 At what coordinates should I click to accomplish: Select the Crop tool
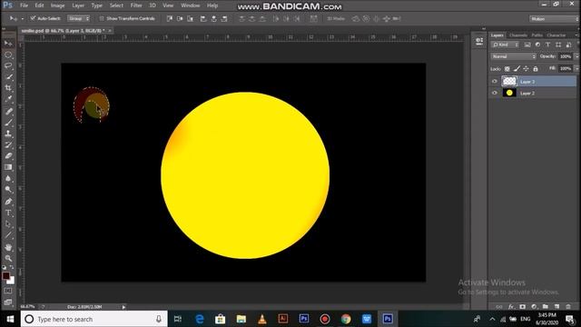pyautogui.click(x=8, y=88)
